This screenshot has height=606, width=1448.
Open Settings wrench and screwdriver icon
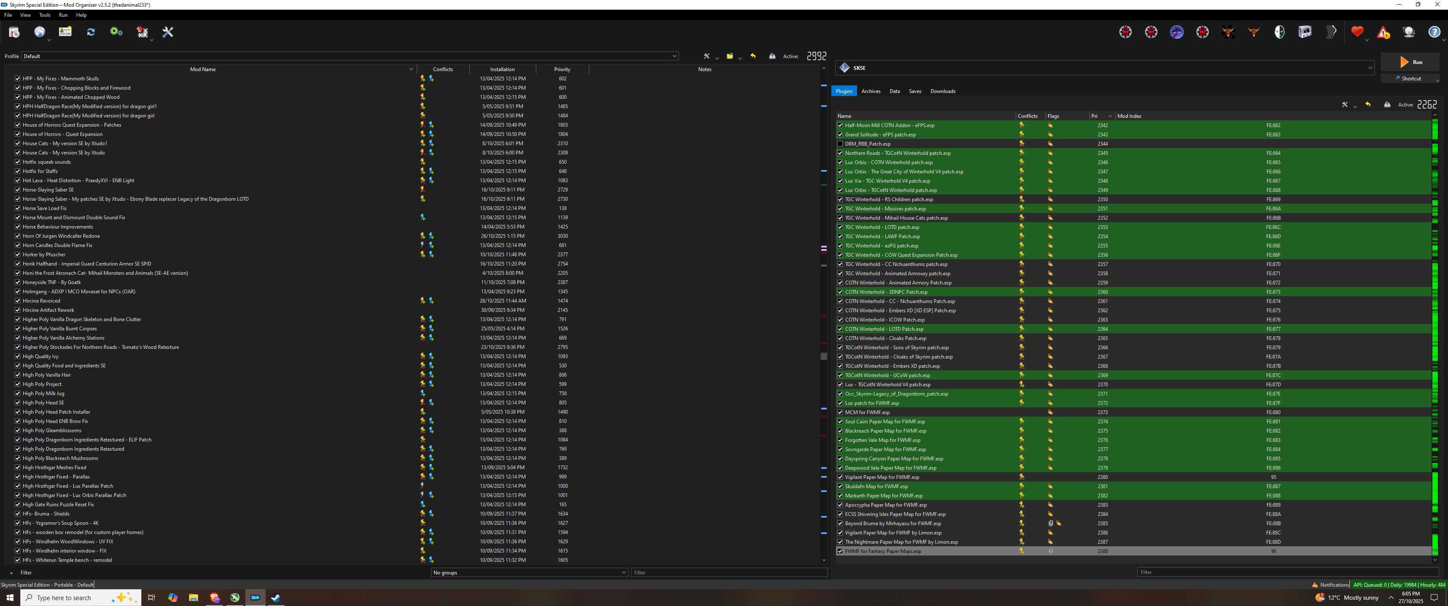click(x=168, y=32)
